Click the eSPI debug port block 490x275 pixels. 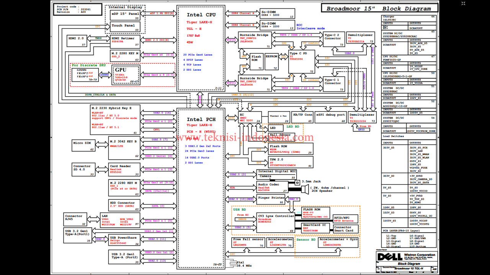[x=331, y=118]
